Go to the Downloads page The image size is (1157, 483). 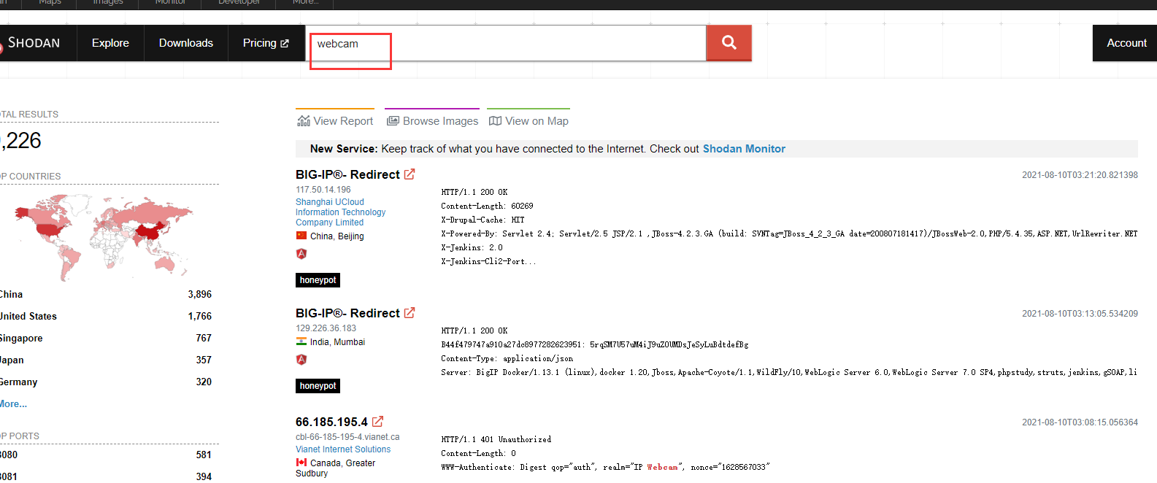[x=186, y=43]
